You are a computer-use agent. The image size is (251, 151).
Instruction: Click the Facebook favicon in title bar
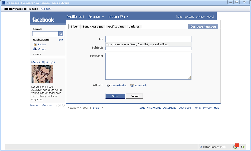pyautogui.click(x=3, y=3)
